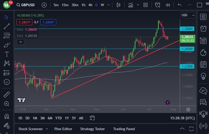The width and height of the screenshot is (209, 134).
Task: Start bar replay mode
Action: click(x=168, y=5)
